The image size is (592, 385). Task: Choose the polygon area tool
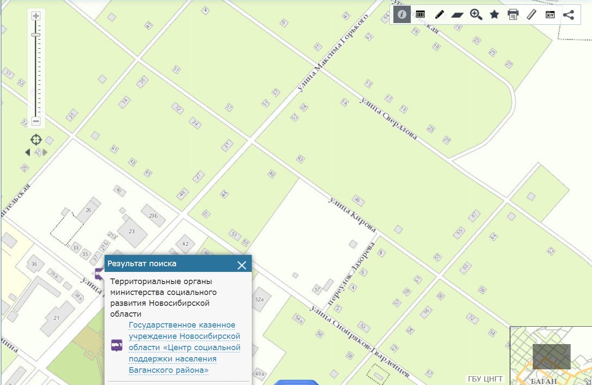[x=457, y=15]
